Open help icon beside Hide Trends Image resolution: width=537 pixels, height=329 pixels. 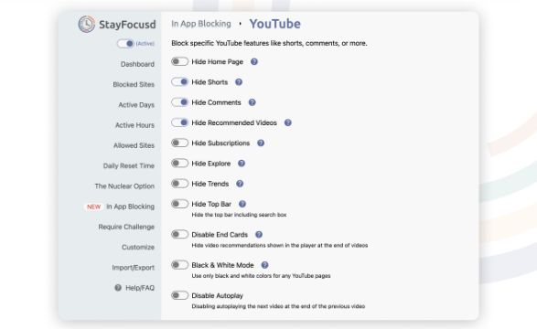pyautogui.click(x=240, y=184)
